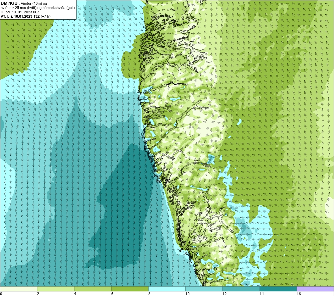Click the 8–10 m/s light cyan legend swatch

(x=167, y=289)
